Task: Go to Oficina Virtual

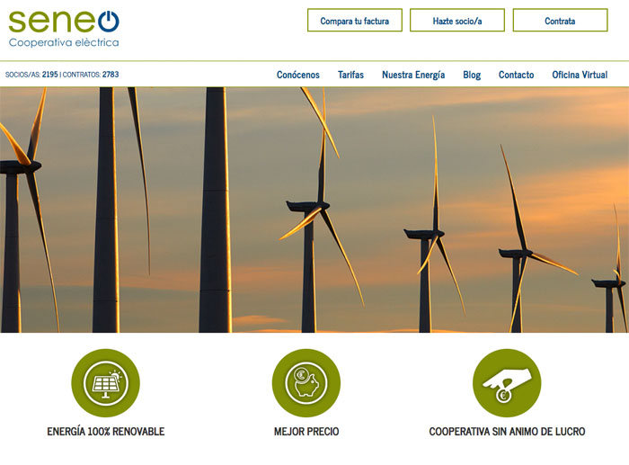Action: pyautogui.click(x=580, y=75)
